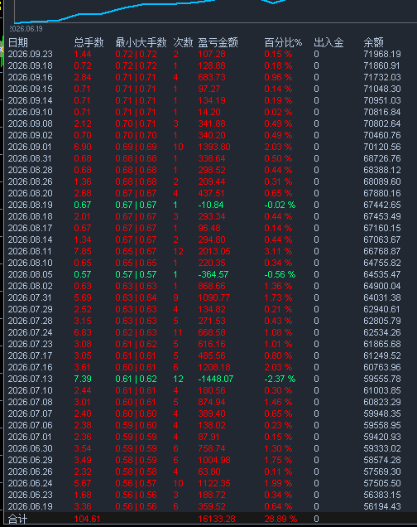Click the 百分比% column header
This screenshot has height=527, width=417.
tap(283, 42)
